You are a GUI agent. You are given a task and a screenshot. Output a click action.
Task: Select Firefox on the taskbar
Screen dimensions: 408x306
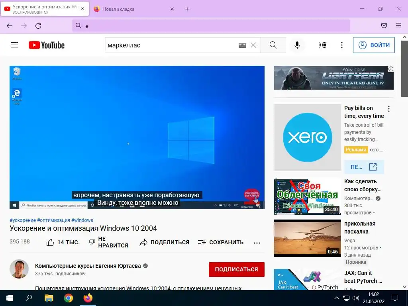coord(88,298)
